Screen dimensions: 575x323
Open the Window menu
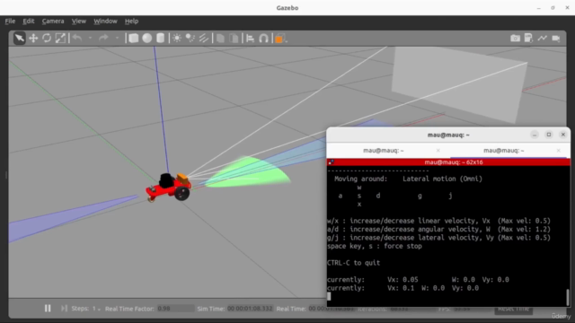tap(105, 22)
